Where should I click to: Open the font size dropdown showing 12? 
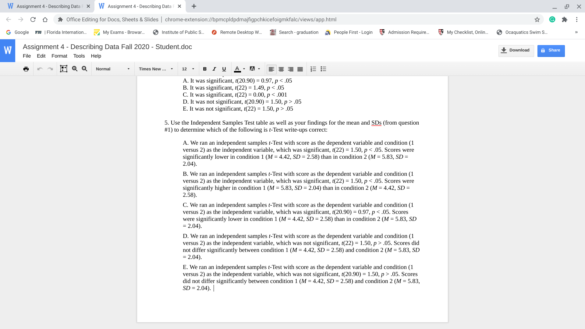pyautogui.click(x=188, y=69)
